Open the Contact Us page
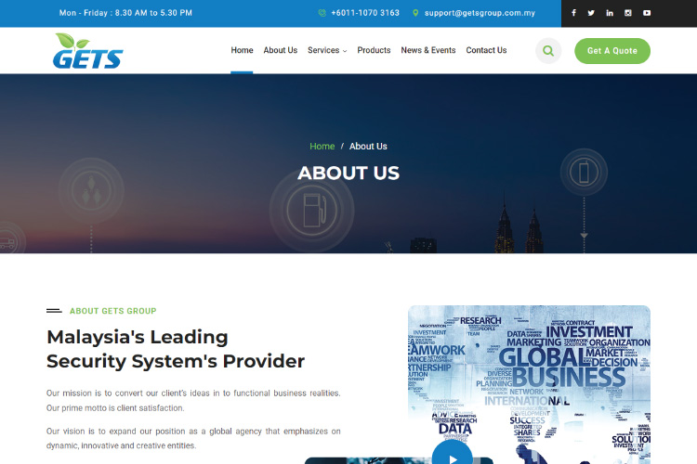This screenshot has height=464, width=697. tap(486, 50)
